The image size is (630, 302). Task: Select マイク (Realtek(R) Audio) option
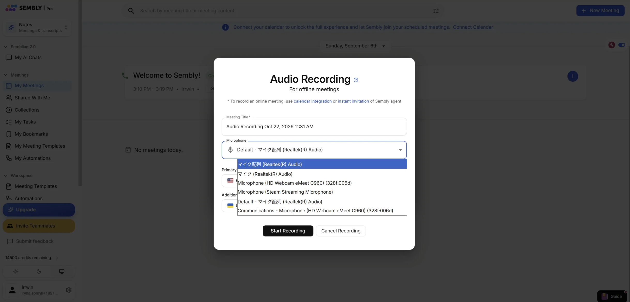[x=322, y=174]
